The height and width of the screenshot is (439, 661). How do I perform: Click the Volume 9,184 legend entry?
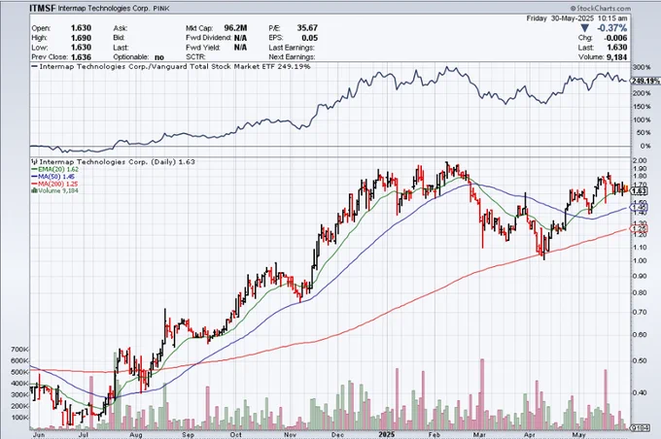(x=55, y=190)
